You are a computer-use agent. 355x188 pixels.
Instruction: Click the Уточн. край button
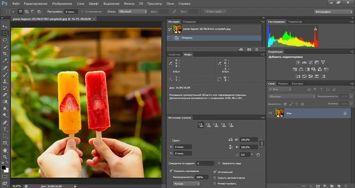coord(215,11)
